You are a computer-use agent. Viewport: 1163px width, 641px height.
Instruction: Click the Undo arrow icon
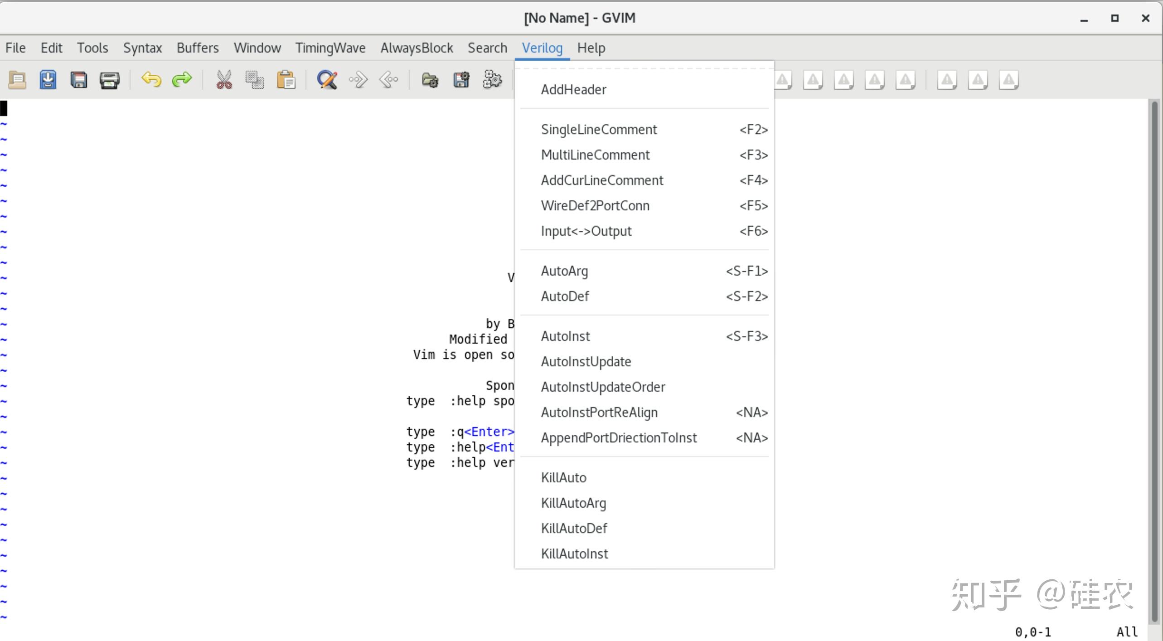[x=151, y=80]
